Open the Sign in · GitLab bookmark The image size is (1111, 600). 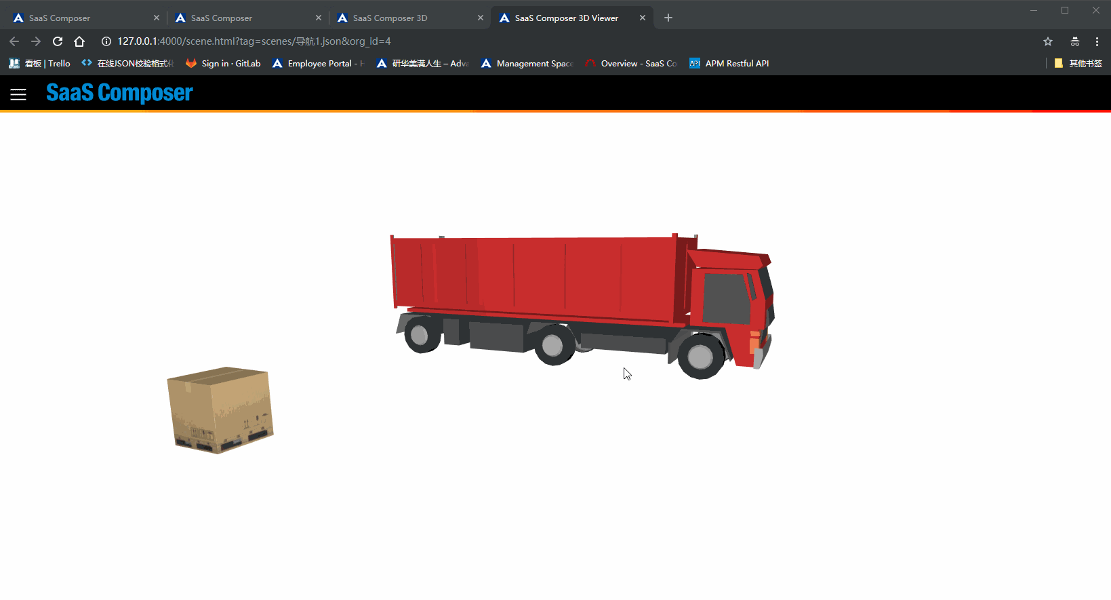[x=223, y=63]
